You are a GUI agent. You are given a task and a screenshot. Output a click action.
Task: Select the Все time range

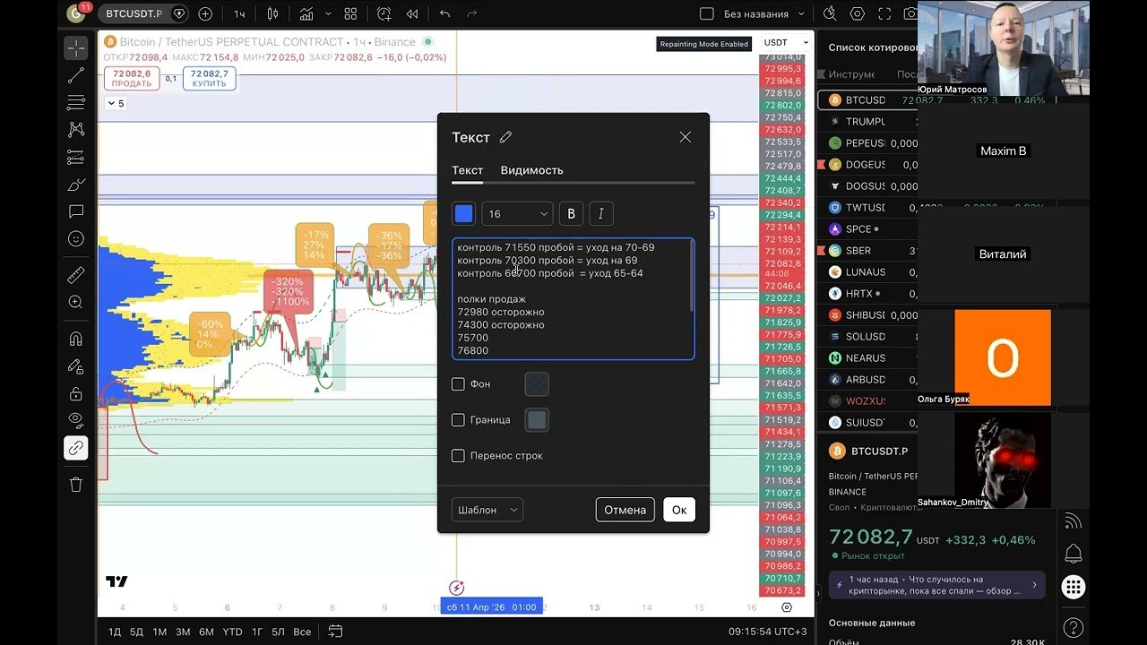(x=302, y=632)
